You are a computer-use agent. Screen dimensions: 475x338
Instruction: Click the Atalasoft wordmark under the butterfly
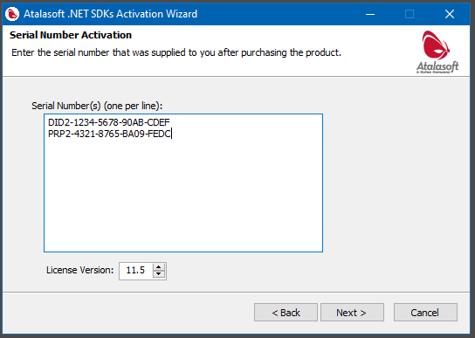point(437,66)
